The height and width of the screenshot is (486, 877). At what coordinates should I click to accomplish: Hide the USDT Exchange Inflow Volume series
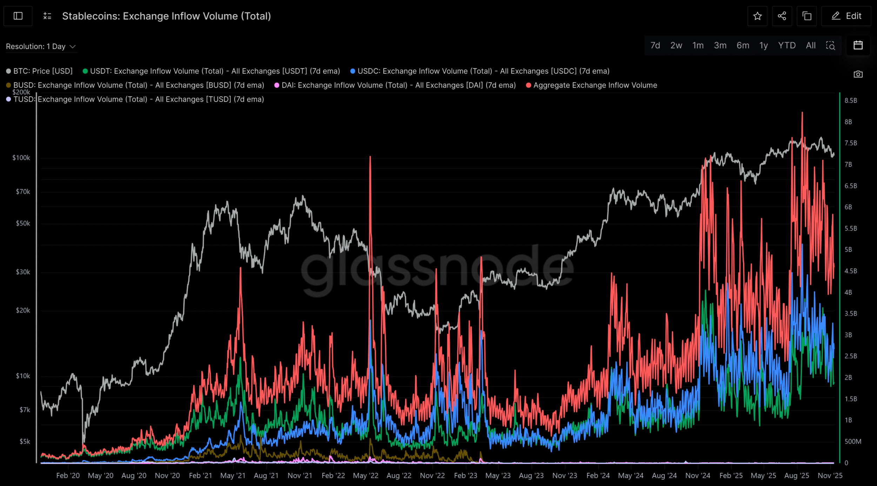[x=215, y=71]
